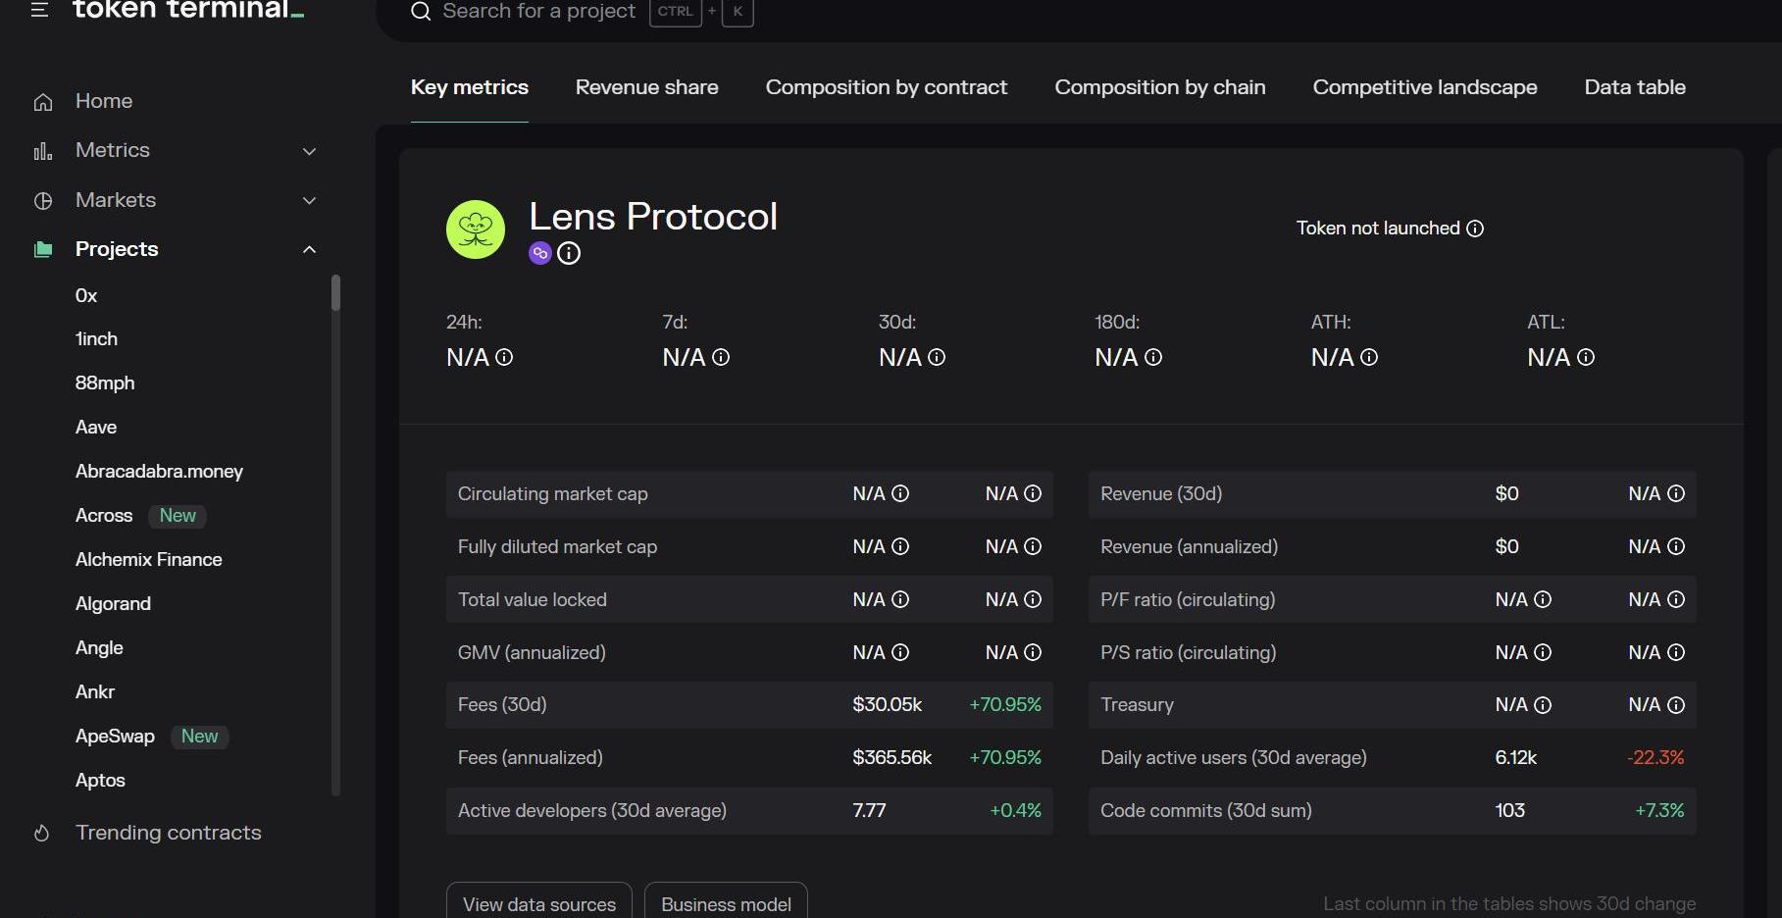The image size is (1782, 918).
Task: Expand the Markets sidebar section
Action: [309, 200]
